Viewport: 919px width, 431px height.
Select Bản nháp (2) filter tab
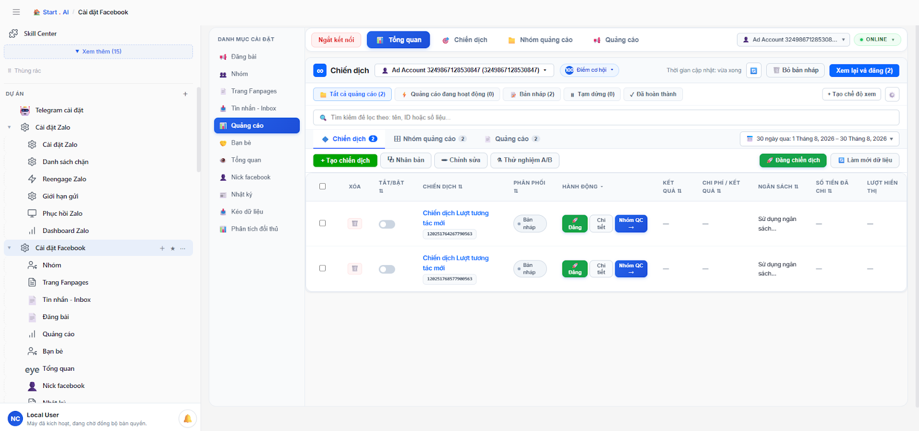pos(532,94)
